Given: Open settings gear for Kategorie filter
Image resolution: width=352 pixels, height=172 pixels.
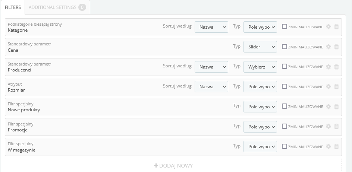Looking at the screenshot, I should 329,27.
